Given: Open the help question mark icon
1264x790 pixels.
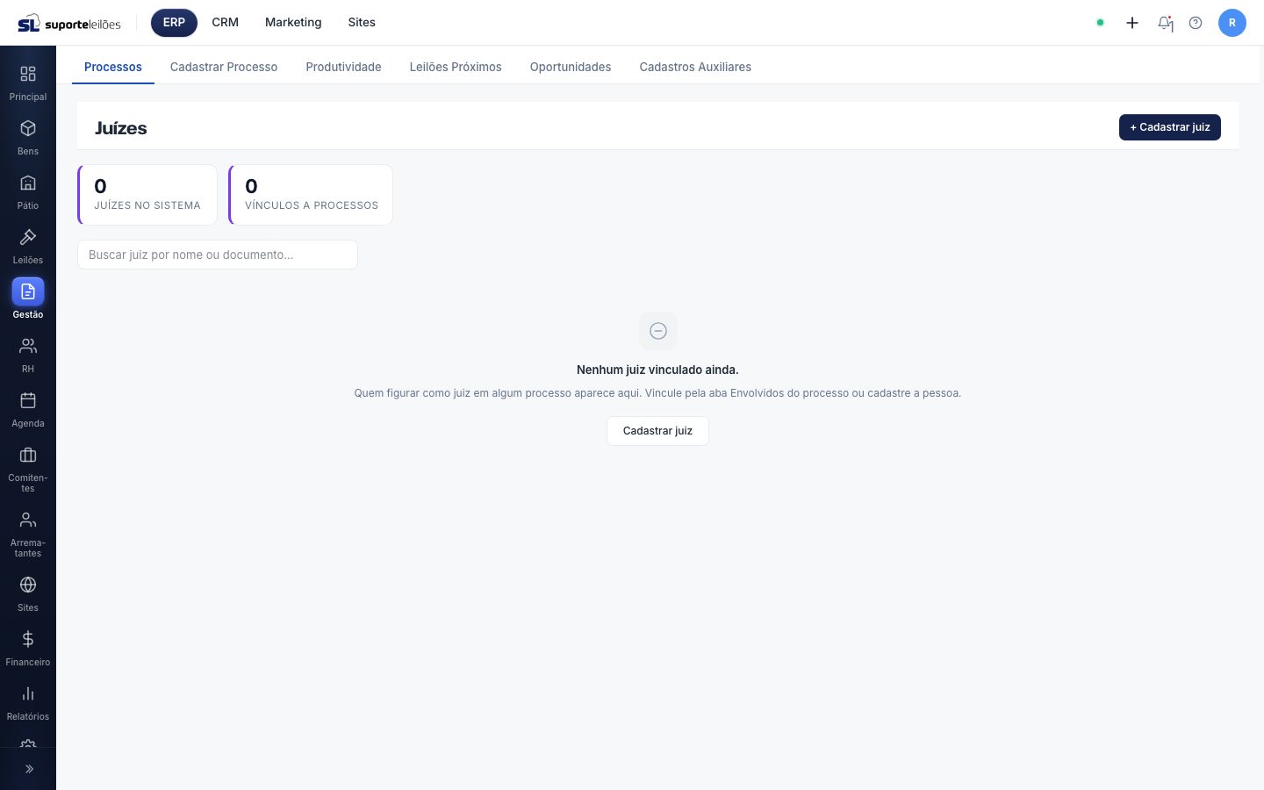Looking at the screenshot, I should coord(1196,23).
